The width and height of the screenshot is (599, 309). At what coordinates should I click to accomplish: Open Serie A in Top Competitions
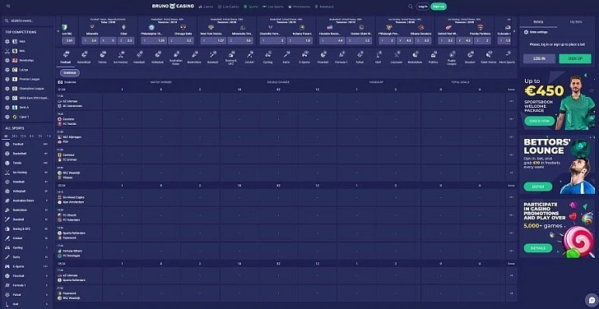[26, 107]
